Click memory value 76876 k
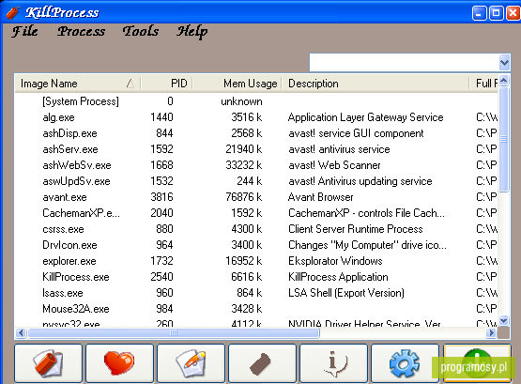 [x=244, y=197]
